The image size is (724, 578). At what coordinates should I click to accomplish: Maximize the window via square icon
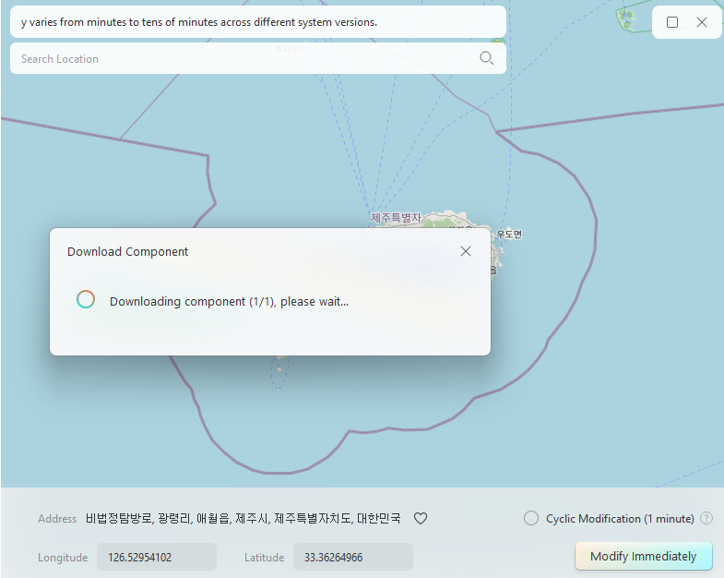pos(672,22)
